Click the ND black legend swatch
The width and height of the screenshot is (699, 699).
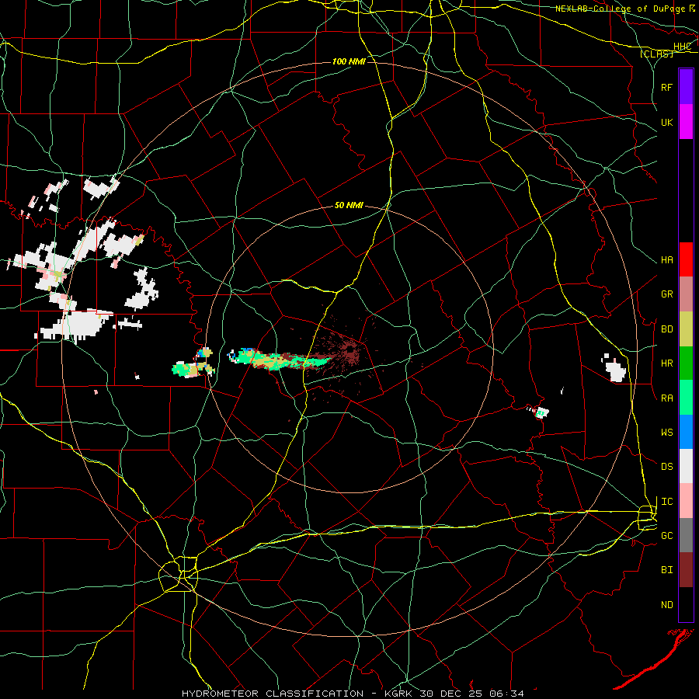click(x=686, y=604)
